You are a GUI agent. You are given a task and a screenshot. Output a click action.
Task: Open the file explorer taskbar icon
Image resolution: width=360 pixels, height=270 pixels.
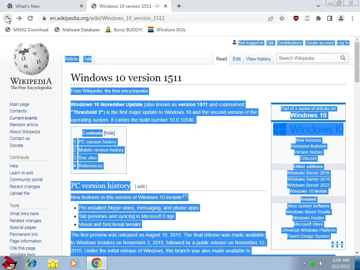click(x=53, y=263)
